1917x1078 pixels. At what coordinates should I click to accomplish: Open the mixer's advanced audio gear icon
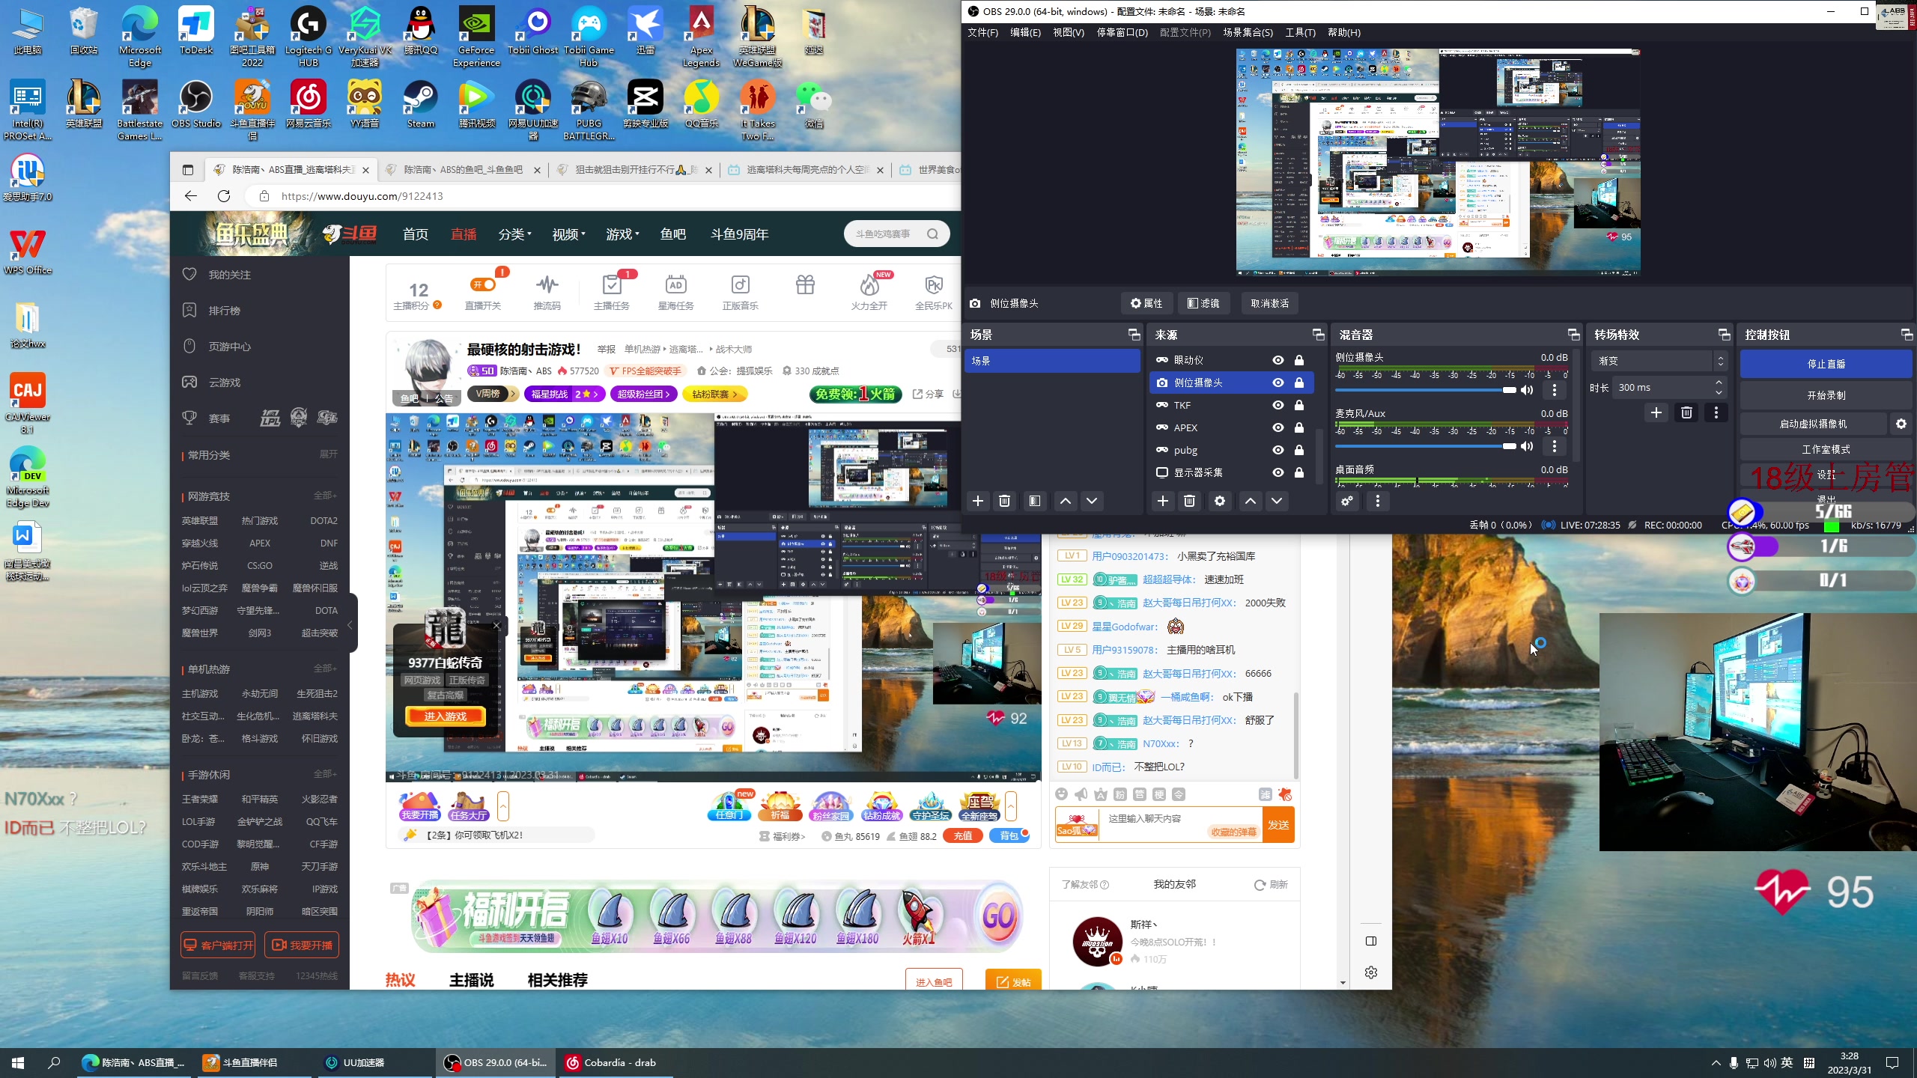coord(1347,501)
